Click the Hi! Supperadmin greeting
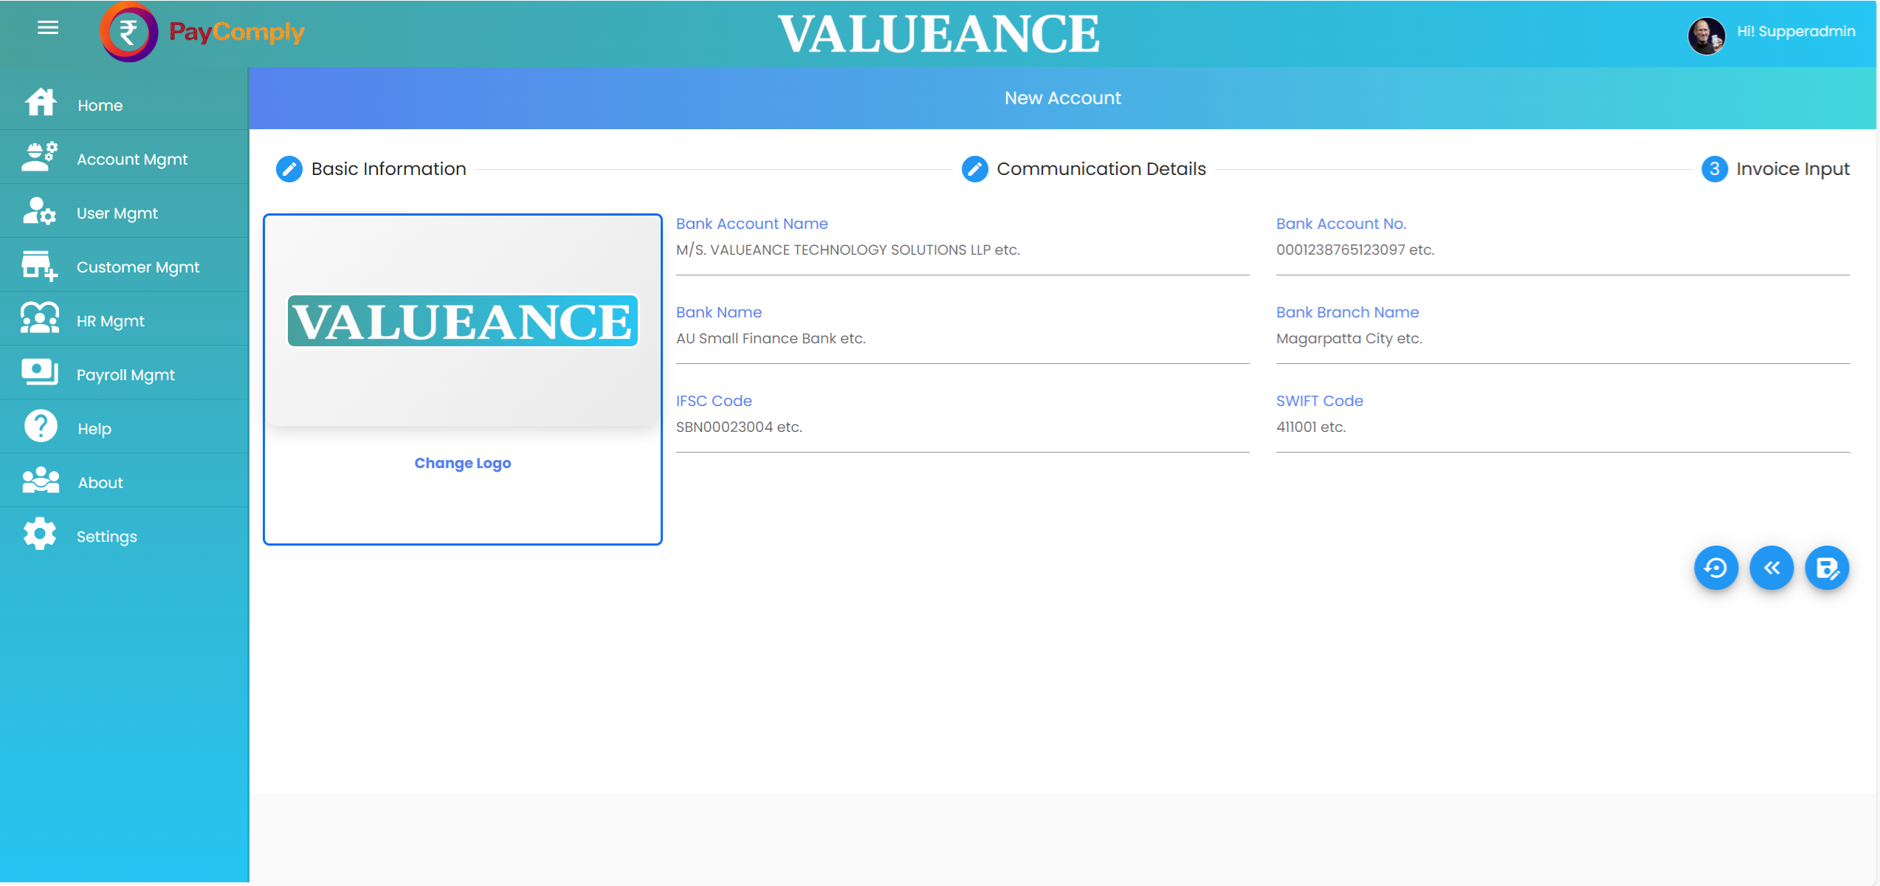This screenshot has height=886, width=1880. (1795, 31)
